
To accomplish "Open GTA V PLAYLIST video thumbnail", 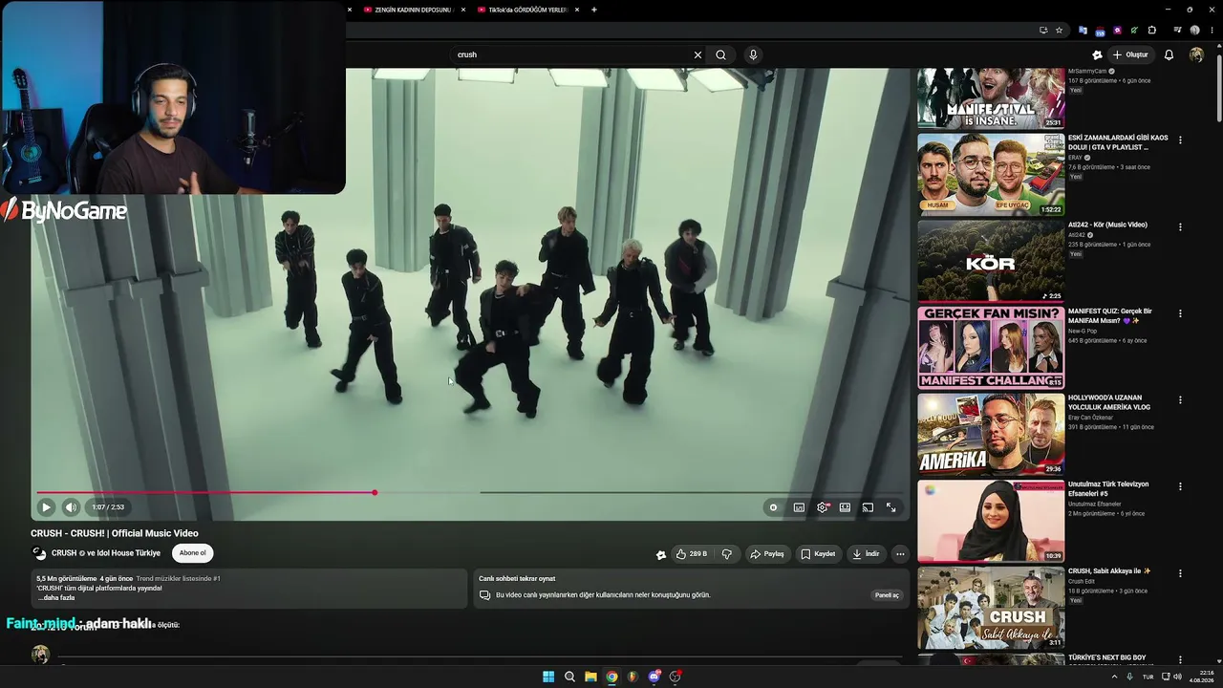I will tap(991, 174).
